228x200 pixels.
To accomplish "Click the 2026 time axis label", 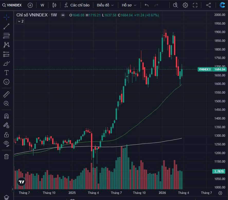I will [162, 193].
